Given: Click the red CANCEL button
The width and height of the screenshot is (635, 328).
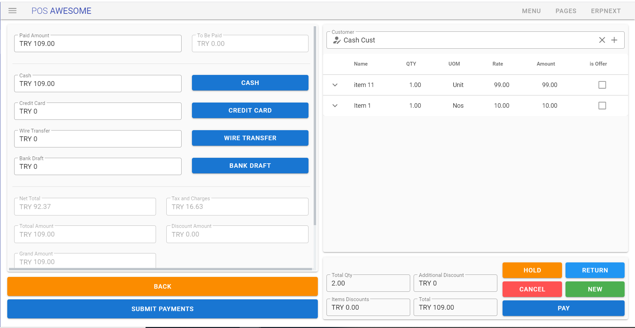Looking at the screenshot, I should pos(532,289).
